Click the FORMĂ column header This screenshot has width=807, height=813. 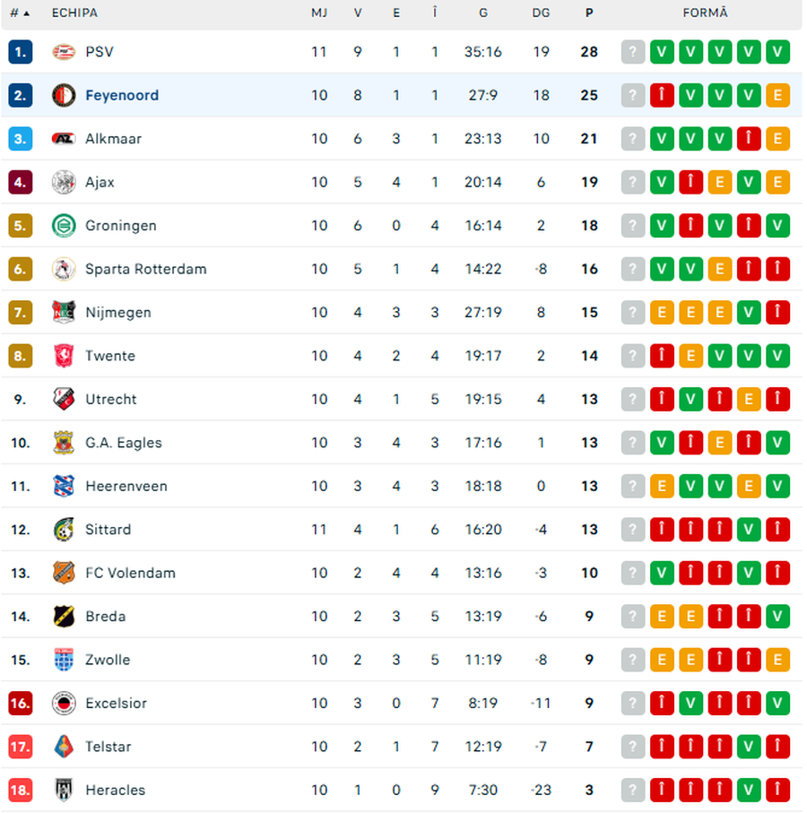pos(705,13)
